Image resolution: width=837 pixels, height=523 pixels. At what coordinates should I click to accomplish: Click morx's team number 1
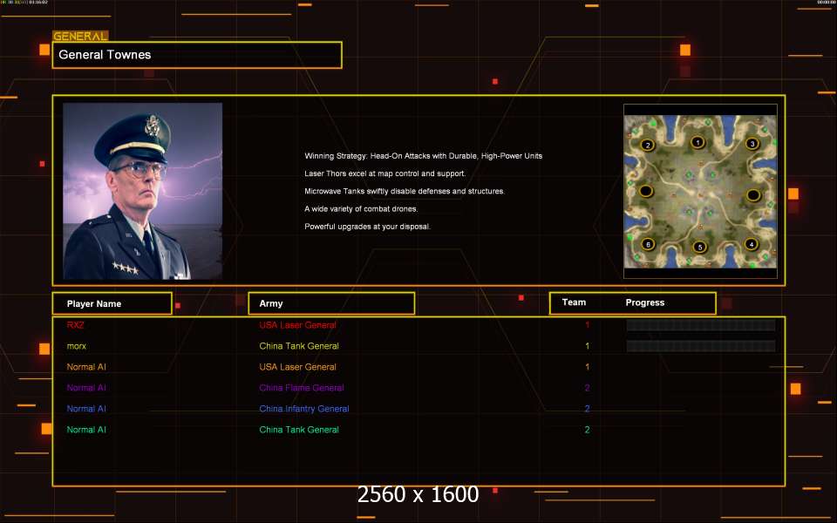(587, 346)
